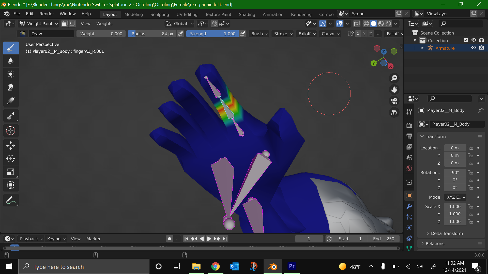Open Chrome from the Windows taskbar
The height and width of the screenshot is (274, 488).
(x=215, y=267)
